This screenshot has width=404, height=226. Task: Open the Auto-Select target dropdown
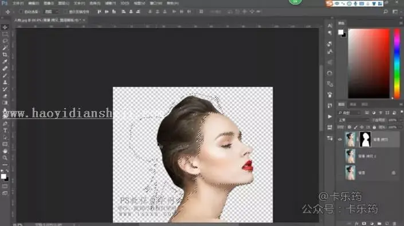click(51, 12)
